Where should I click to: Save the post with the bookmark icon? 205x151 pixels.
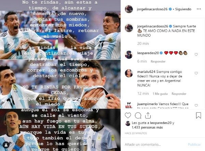pos(199,115)
